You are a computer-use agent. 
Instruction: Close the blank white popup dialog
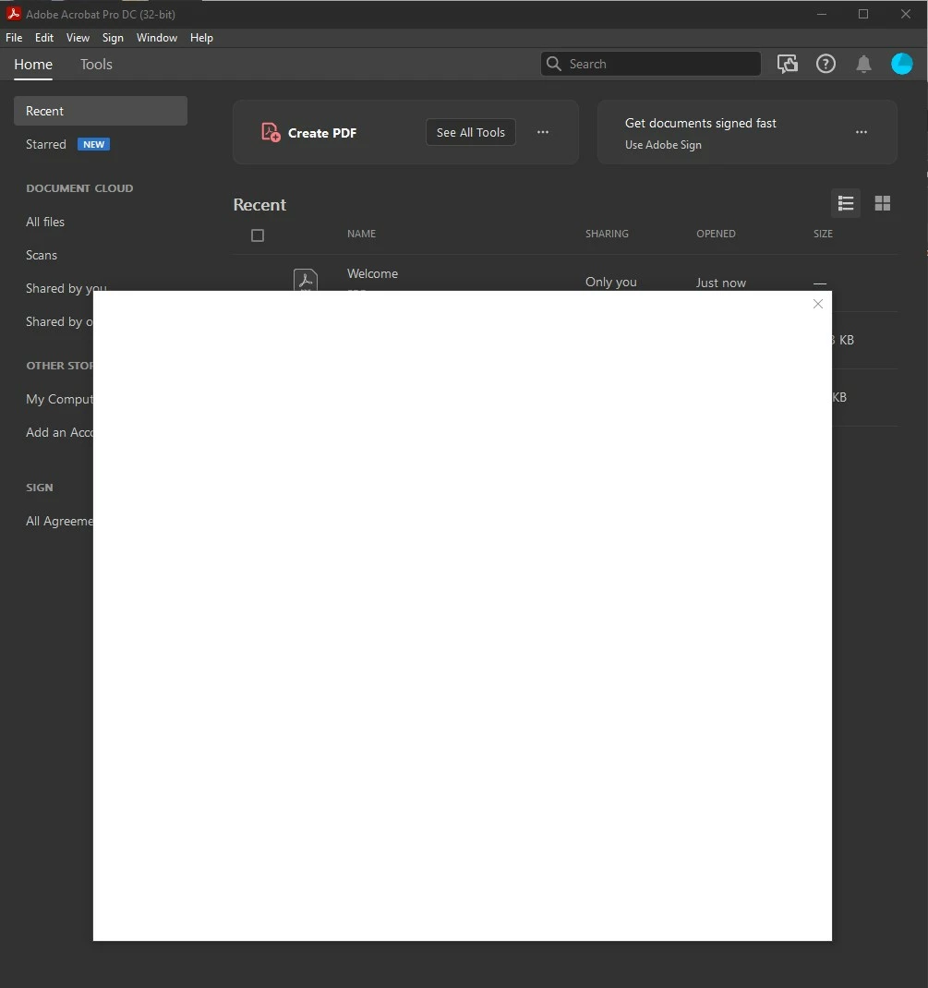point(818,304)
